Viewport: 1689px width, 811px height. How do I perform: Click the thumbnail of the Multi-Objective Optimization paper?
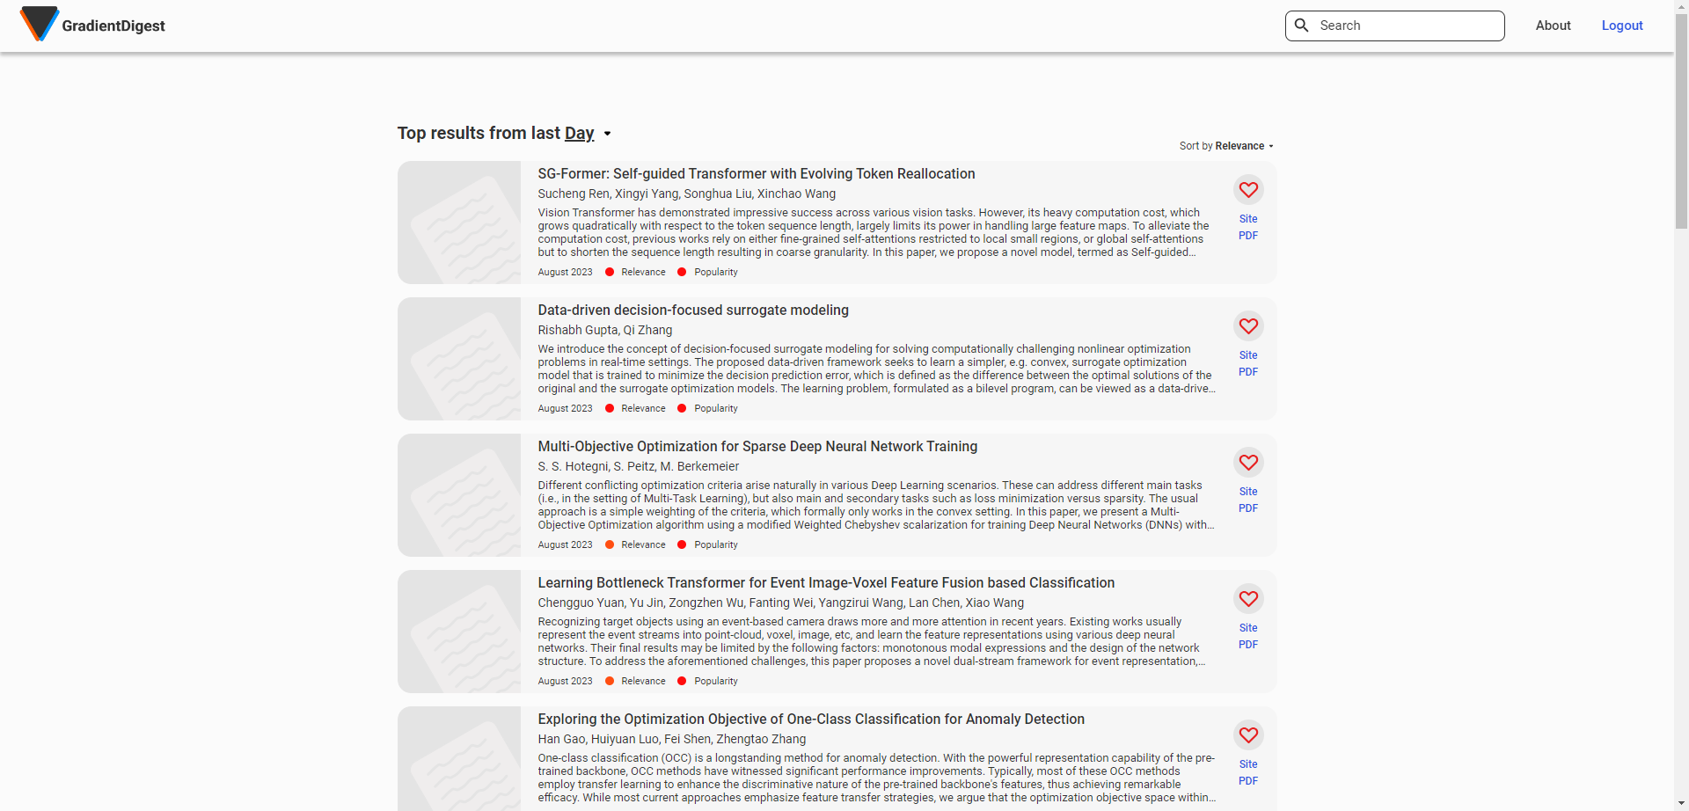459,495
